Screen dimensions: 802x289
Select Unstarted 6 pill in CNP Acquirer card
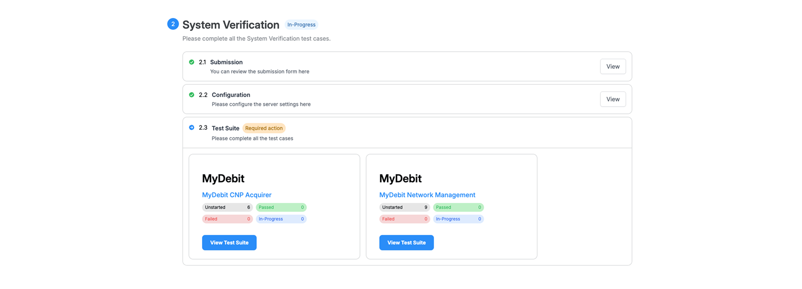[228, 207]
